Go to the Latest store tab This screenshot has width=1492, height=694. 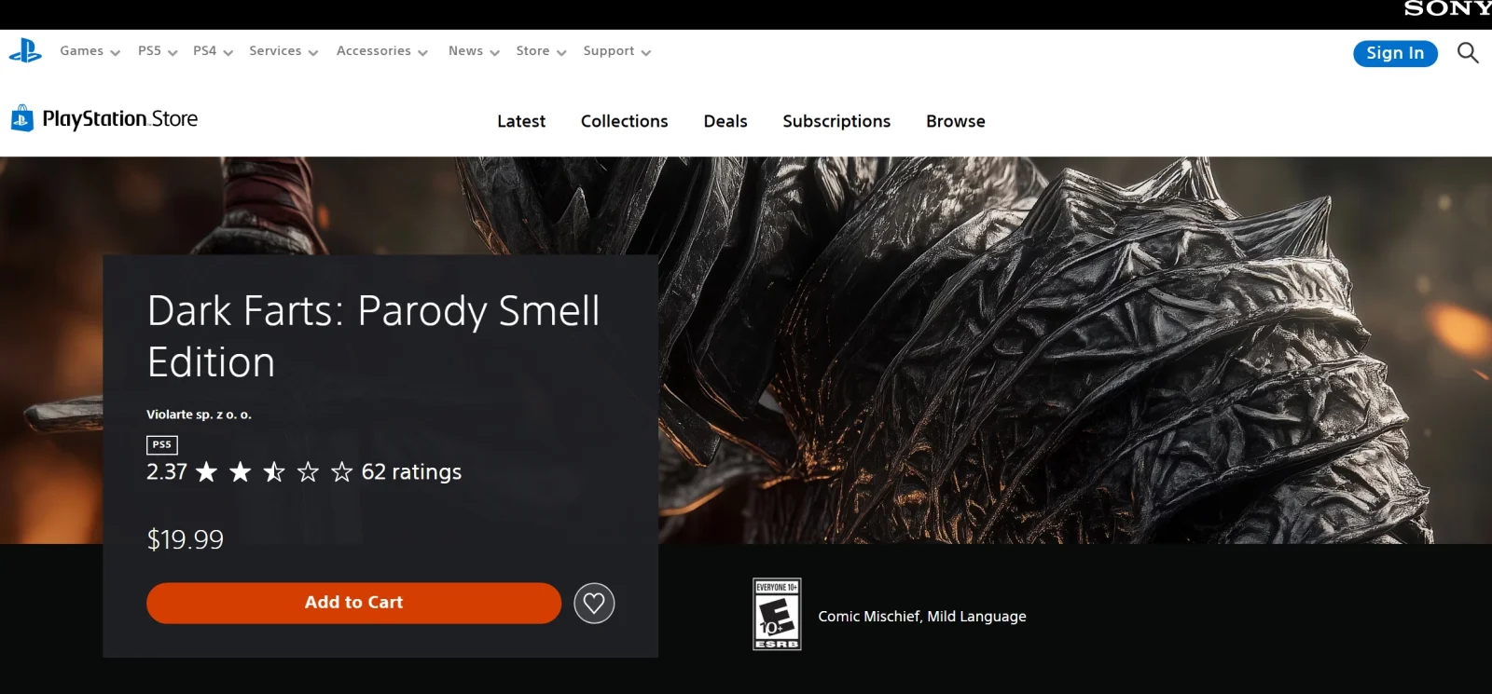click(521, 121)
